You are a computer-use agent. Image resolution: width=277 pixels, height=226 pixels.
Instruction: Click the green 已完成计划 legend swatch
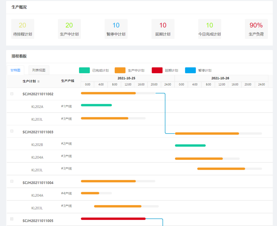point(84,70)
